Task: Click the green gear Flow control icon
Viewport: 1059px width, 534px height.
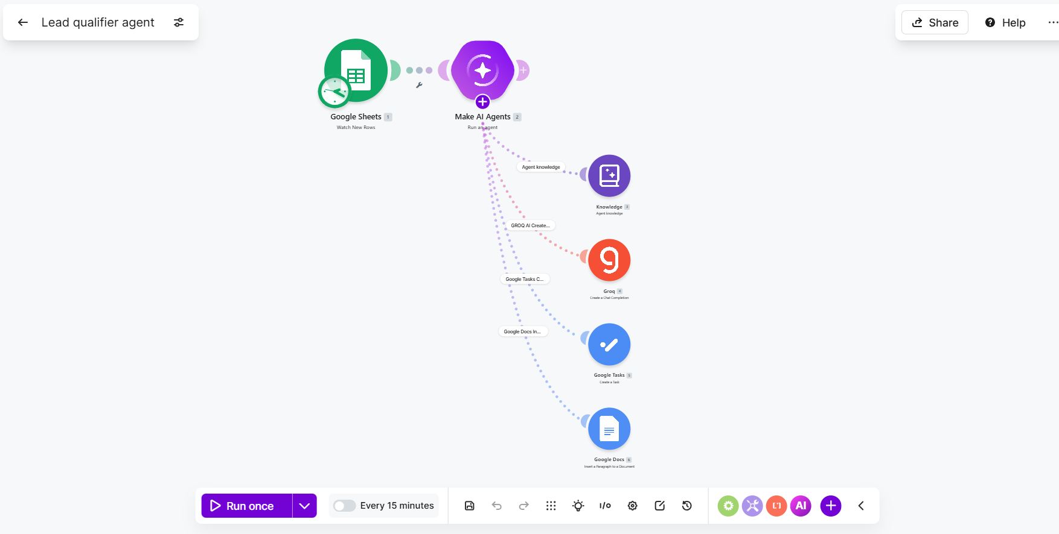Action: pyautogui.click(x=728, y=506)
